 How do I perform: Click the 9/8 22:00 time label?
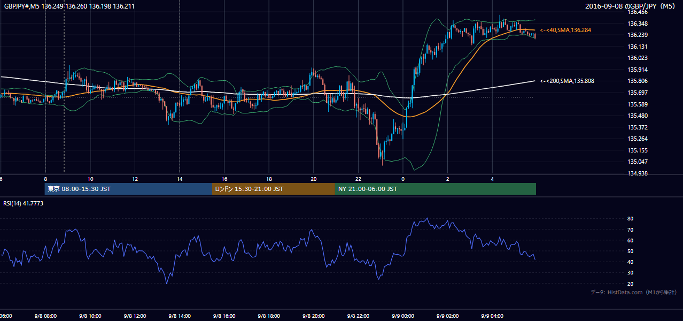(359, 316)
